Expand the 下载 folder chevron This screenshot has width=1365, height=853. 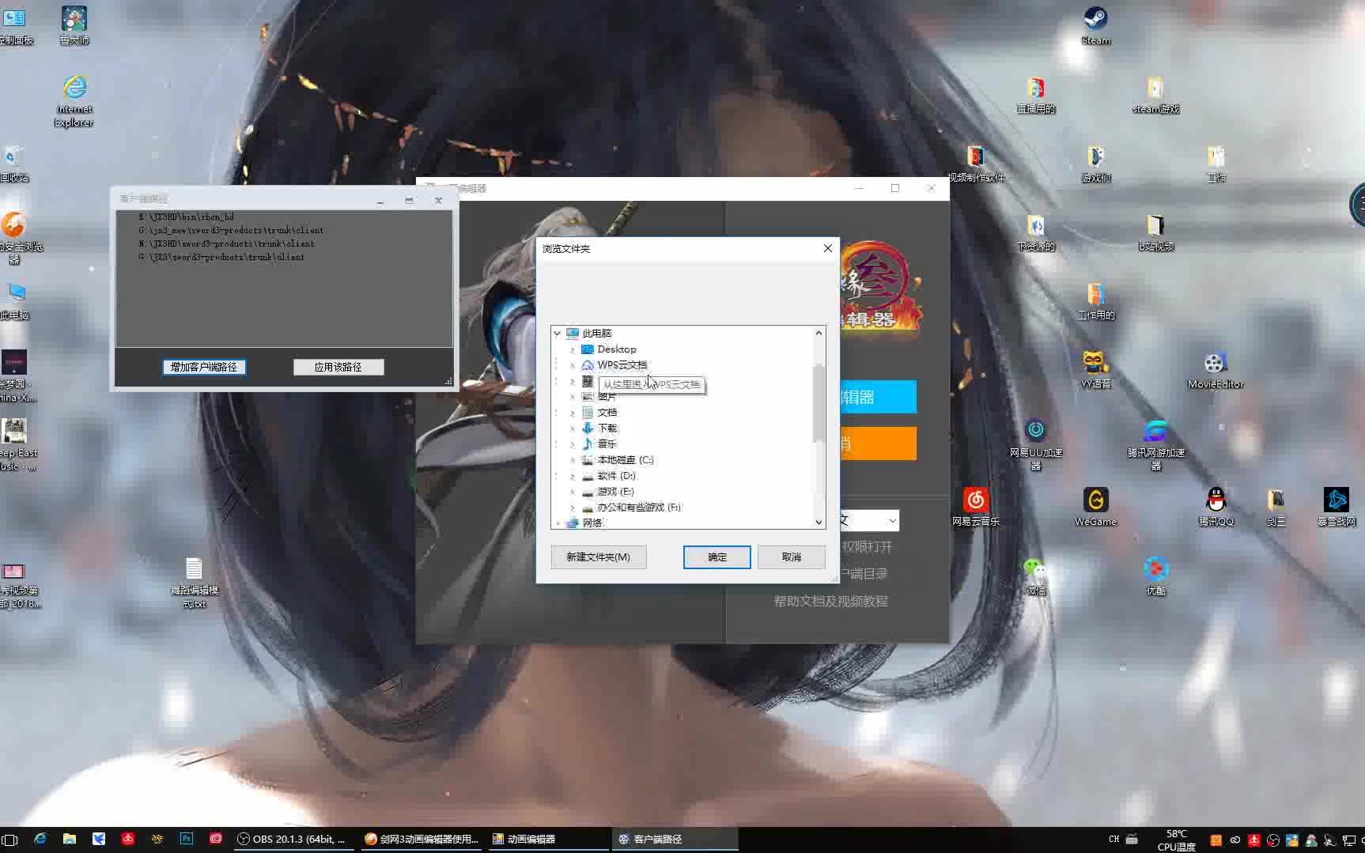click(x=573, y=428)
